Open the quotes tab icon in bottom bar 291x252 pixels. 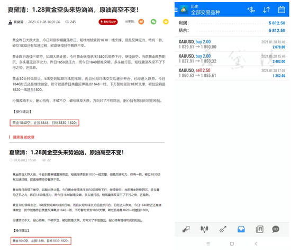(186, 229)
